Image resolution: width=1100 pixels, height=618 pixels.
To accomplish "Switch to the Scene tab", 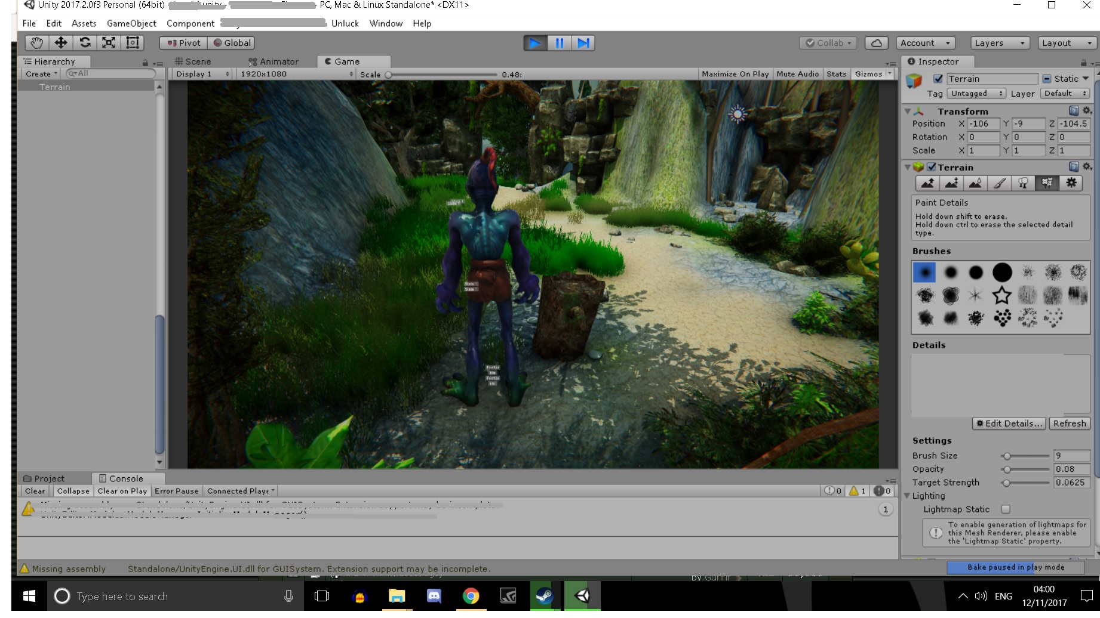I will (x=193, y=61).
